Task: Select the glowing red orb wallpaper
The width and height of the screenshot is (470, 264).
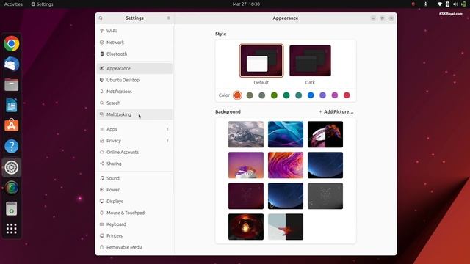Action: click(246, 227)
